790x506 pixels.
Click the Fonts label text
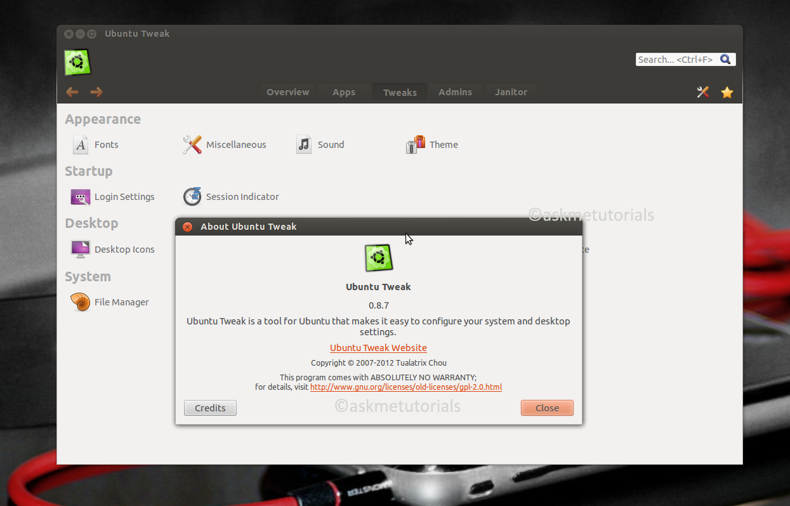point(107,145)
